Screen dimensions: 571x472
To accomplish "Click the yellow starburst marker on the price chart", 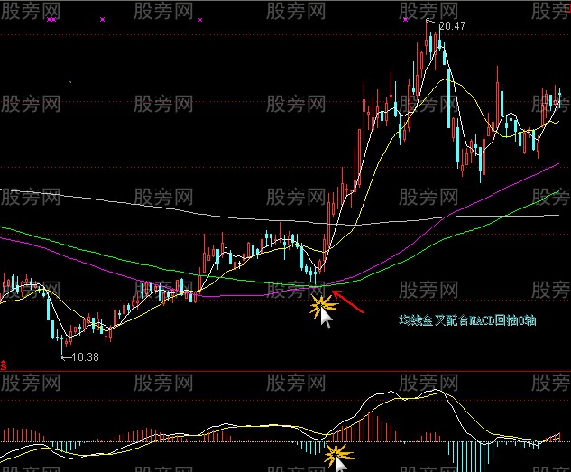I will 319,307.
